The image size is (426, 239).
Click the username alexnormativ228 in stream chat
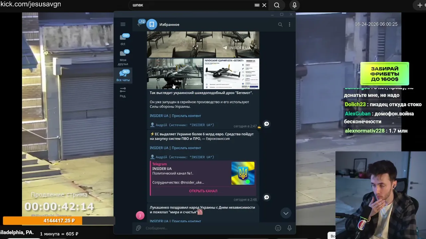(364, 131)
